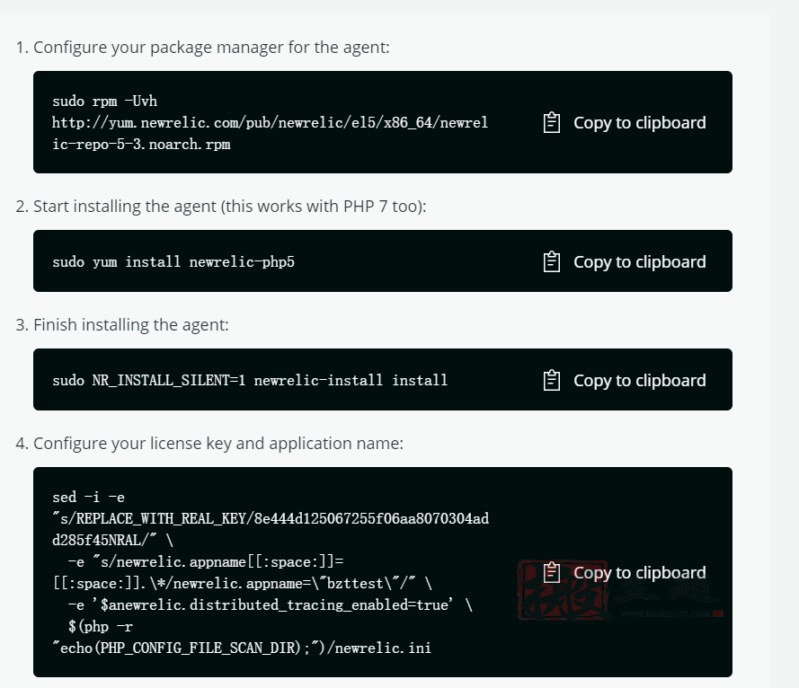Click the red watermark logo over the sed block
799x688 pixels.
[564, 590]
